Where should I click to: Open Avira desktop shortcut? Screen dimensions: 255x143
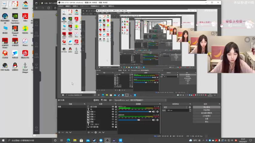point(25,17)
